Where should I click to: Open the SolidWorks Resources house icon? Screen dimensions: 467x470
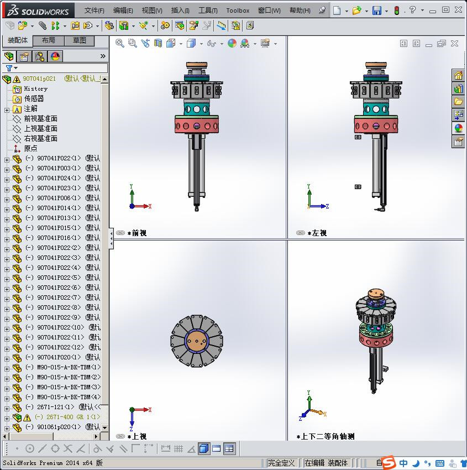click(458, 75)
